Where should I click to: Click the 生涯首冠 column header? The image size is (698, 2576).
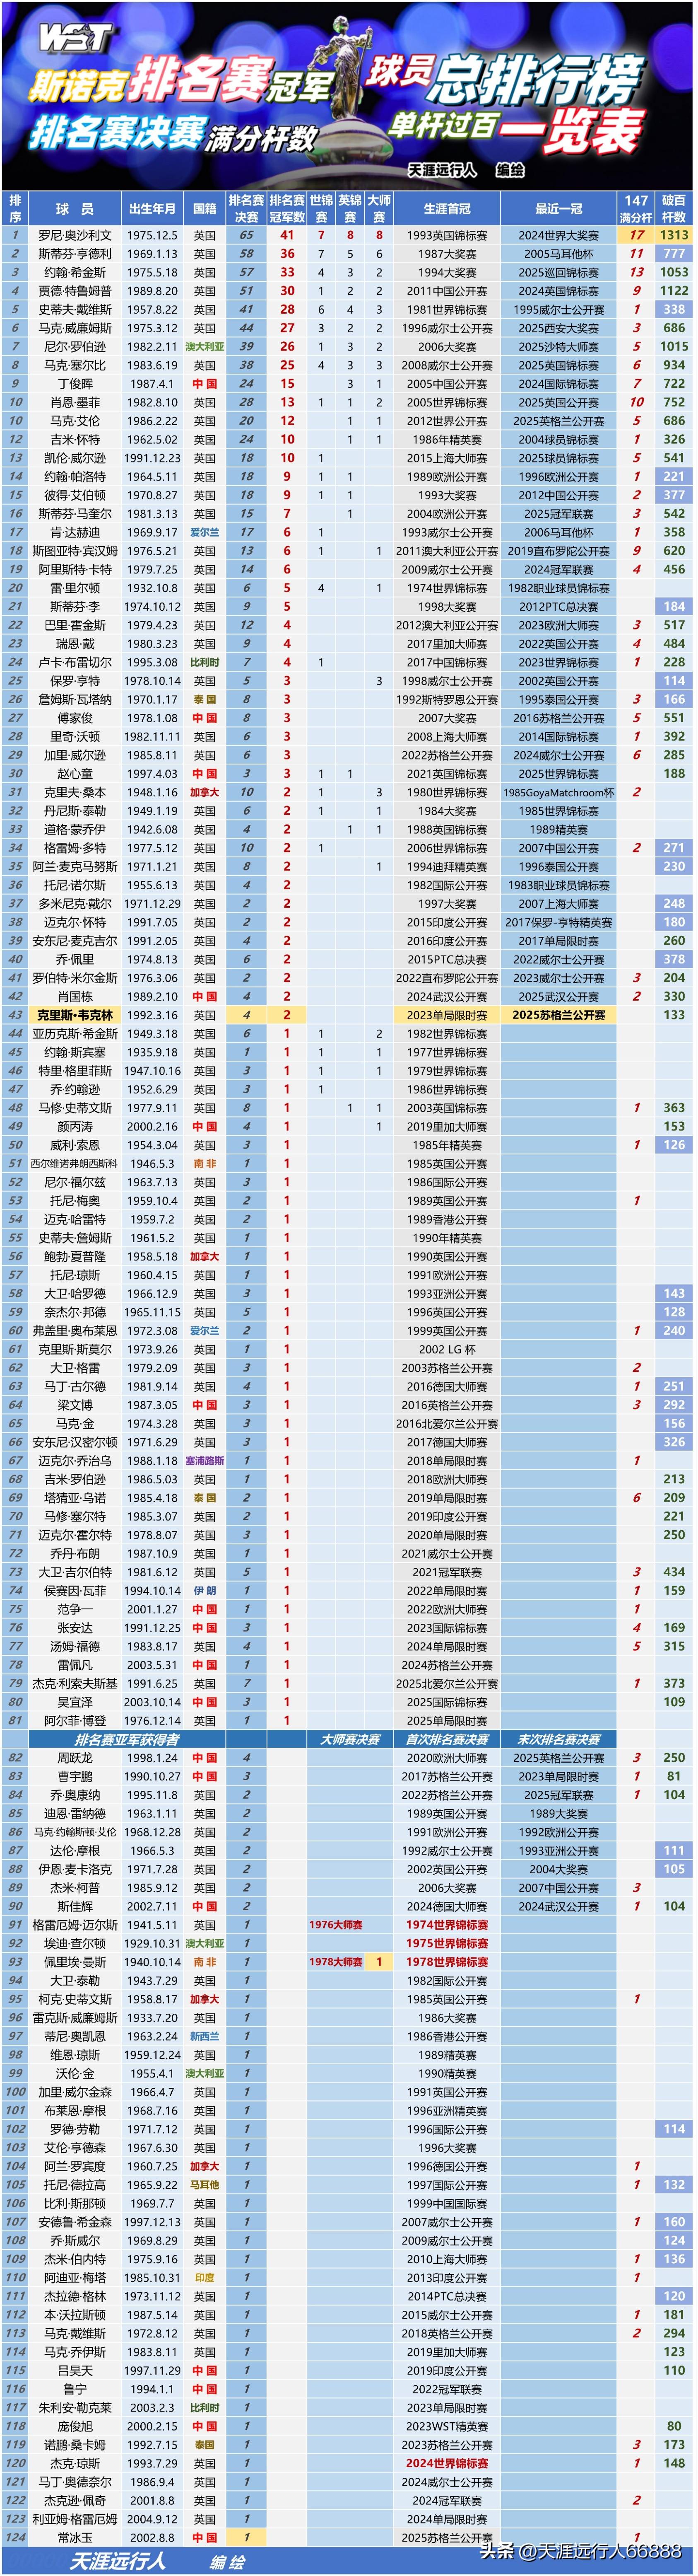coord(446,209)
